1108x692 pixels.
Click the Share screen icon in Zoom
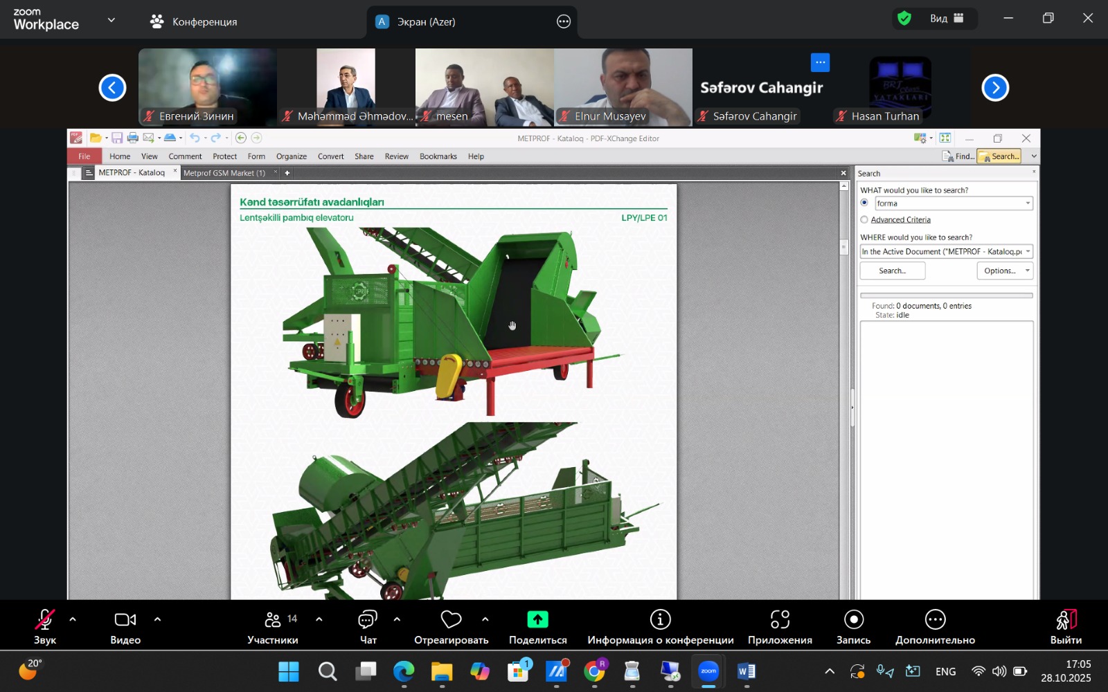pyautogui.click(x=537, y=620)
